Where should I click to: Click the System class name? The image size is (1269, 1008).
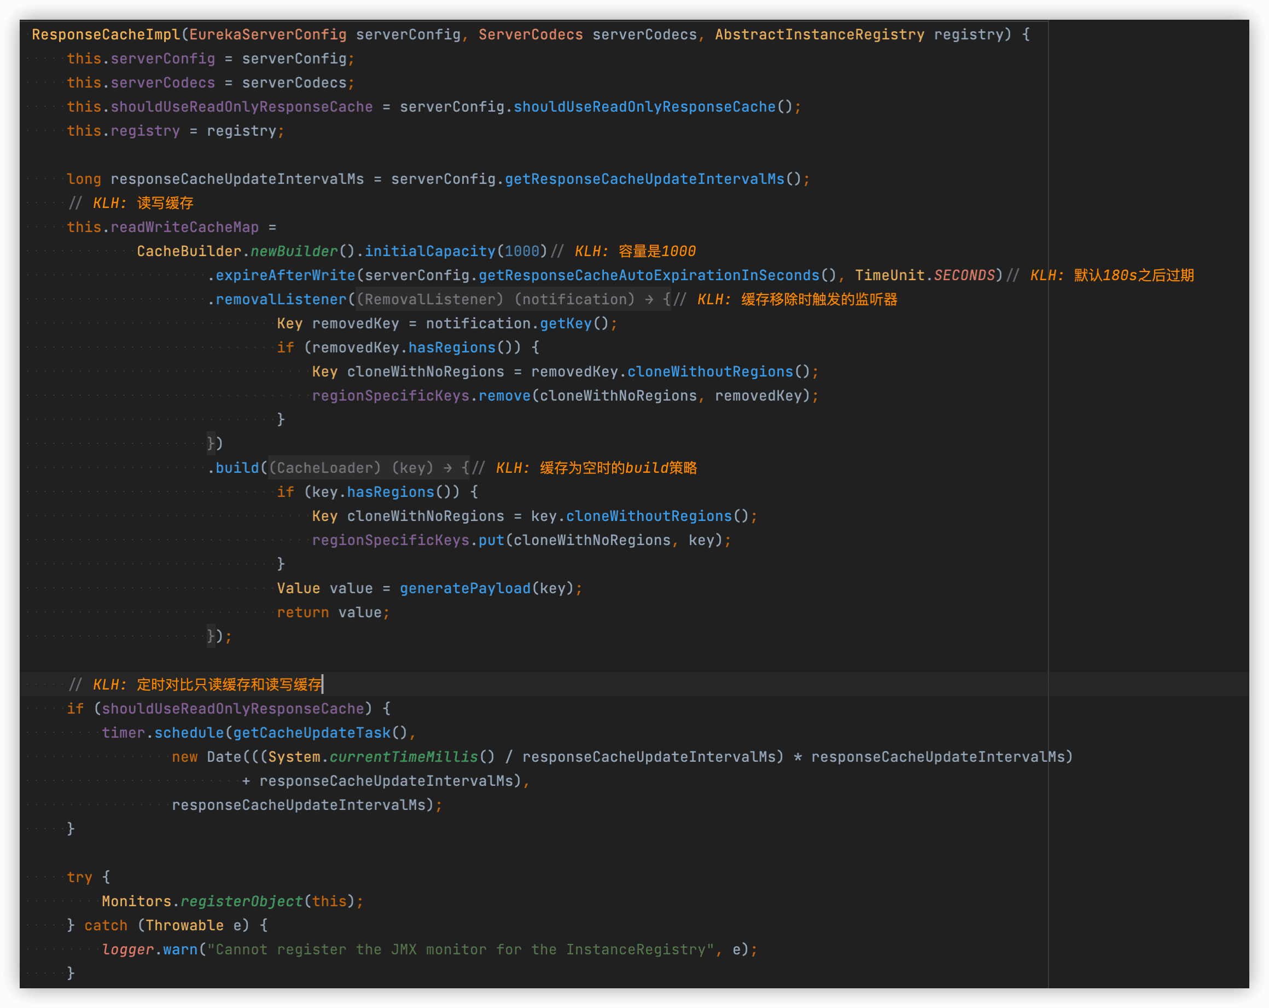pyautogui.click(x=294, y=757)
